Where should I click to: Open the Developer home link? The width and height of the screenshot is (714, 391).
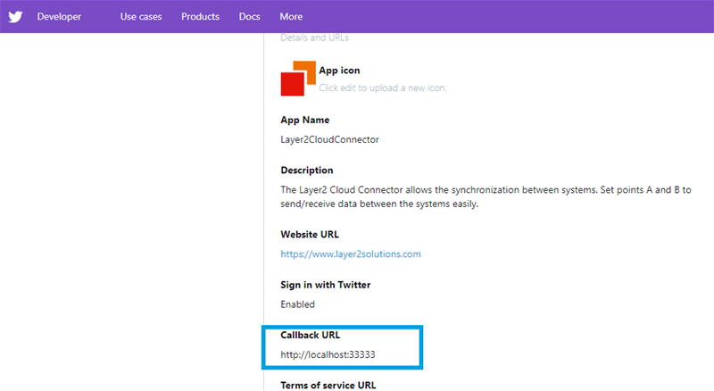59,17
